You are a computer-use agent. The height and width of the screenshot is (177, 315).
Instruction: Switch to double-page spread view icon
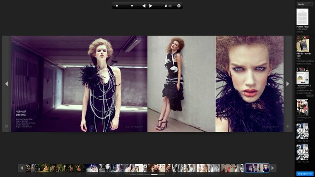click(170, 6)
